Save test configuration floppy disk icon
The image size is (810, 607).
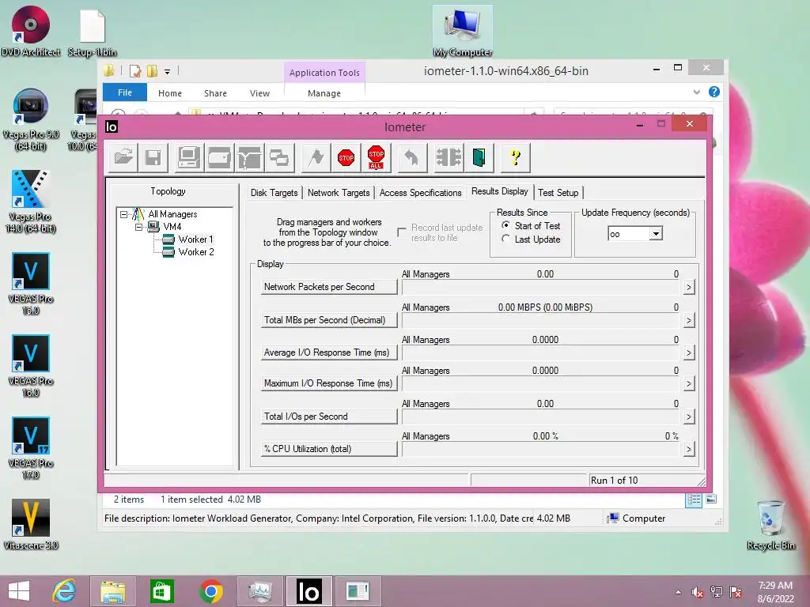tap(153, 157)
